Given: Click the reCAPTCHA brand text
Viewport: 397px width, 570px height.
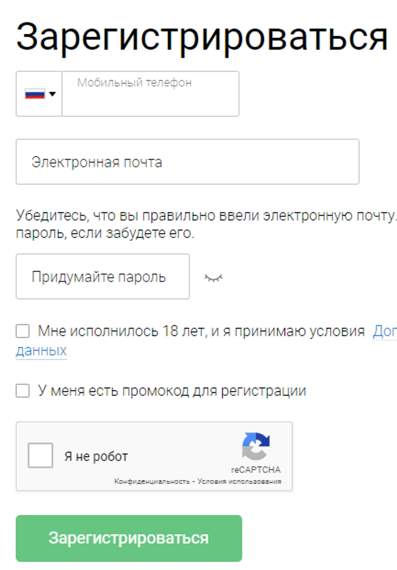Looking at the screenshot, I should (256, 470).
